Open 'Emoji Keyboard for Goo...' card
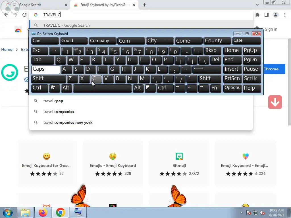This screenshot has height=218, width=291. [46, 163]
